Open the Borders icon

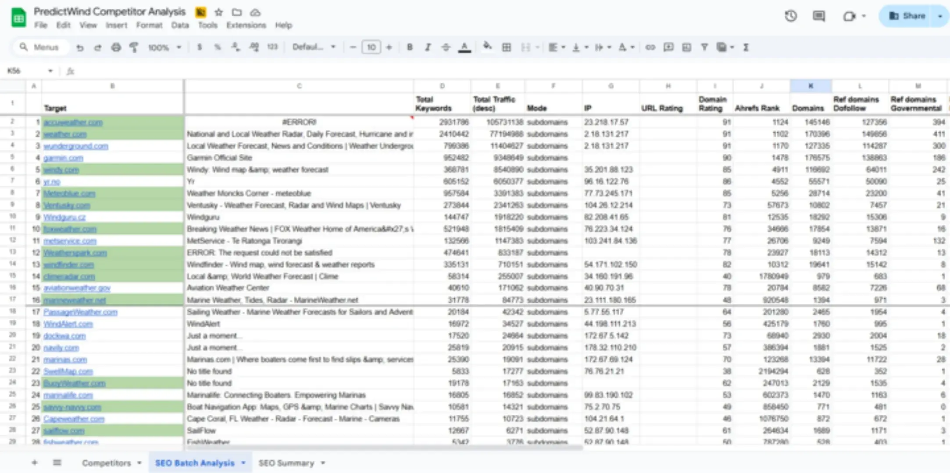pyautogui.click(x=507, y=47)
